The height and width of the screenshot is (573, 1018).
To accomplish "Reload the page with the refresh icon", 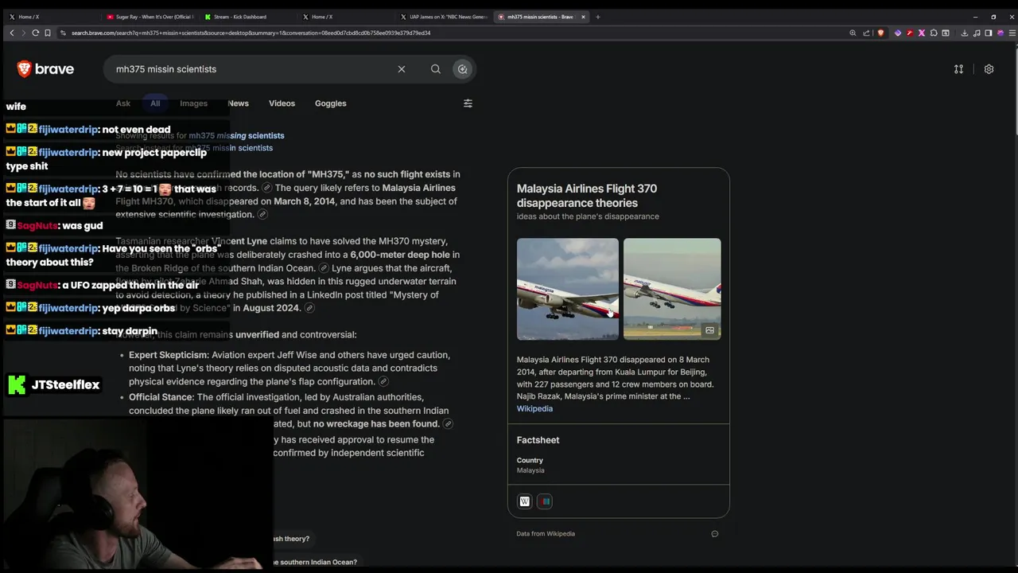I will coord(36,33).
